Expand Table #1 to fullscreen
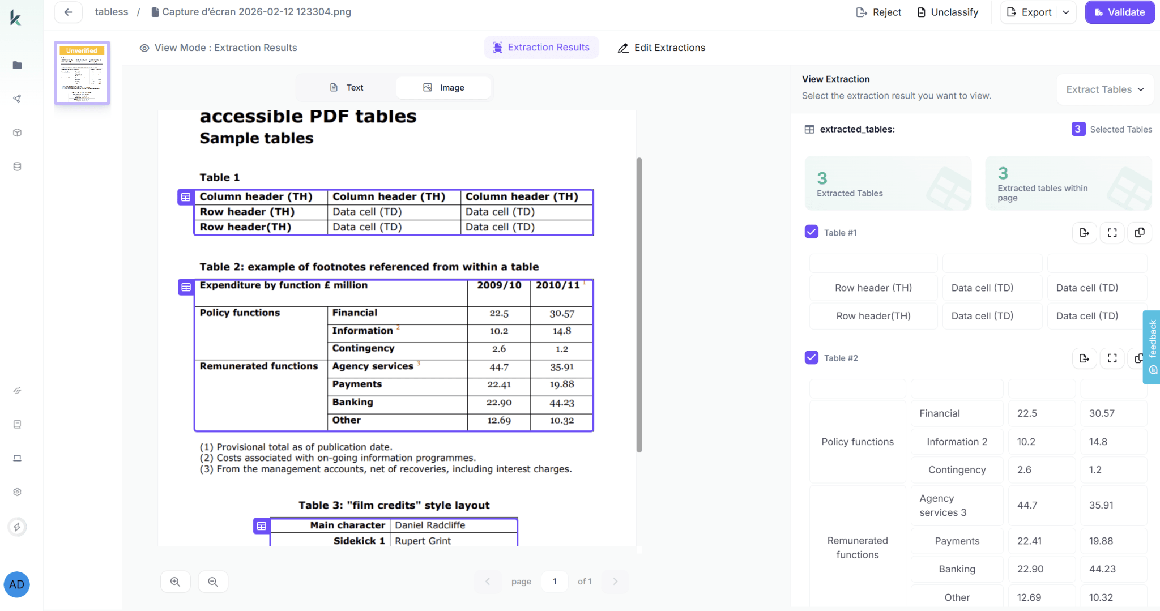The height and width of the screenshot is (611, 1160). [x=1112, y=233]
